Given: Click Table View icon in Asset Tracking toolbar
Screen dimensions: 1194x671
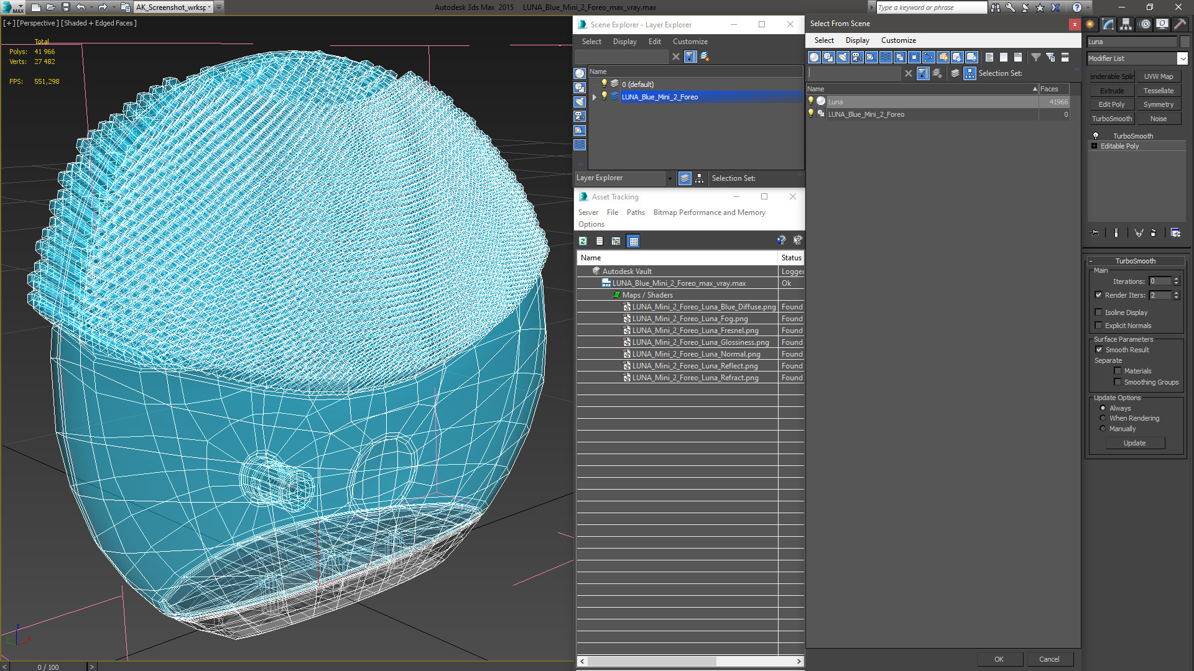Looking at the screenshot, I should (x=633, y=241).
